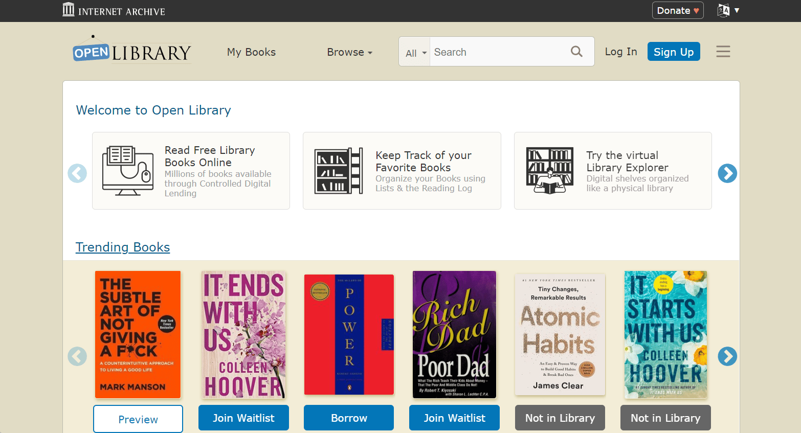Click Not in Library under Atomic Habits
The image size is (801, 433).
pos(560,418)
